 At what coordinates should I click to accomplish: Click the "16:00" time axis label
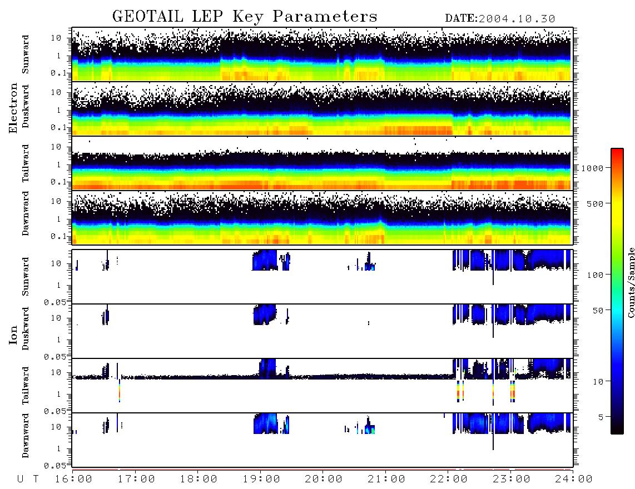pyautogui.click(x=73, y=479)
